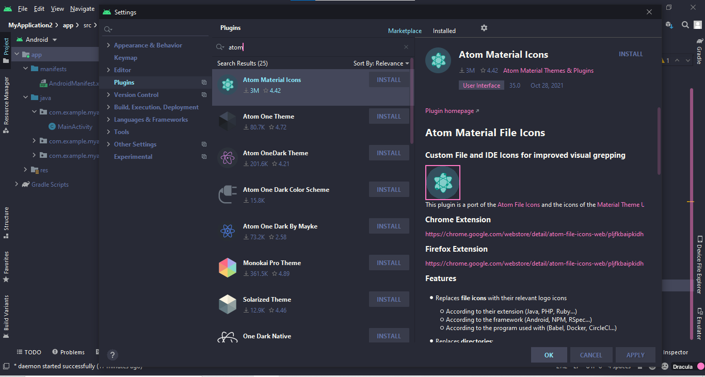
Task: Click the settings search field
Action: tap(155, 30)
